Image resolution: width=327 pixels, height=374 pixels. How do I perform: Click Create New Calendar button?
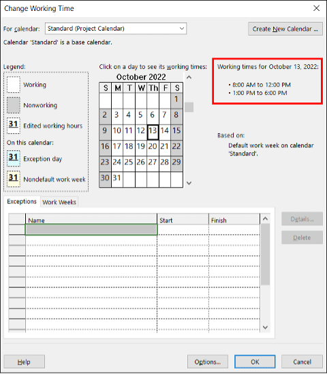(x=285, y=29)
